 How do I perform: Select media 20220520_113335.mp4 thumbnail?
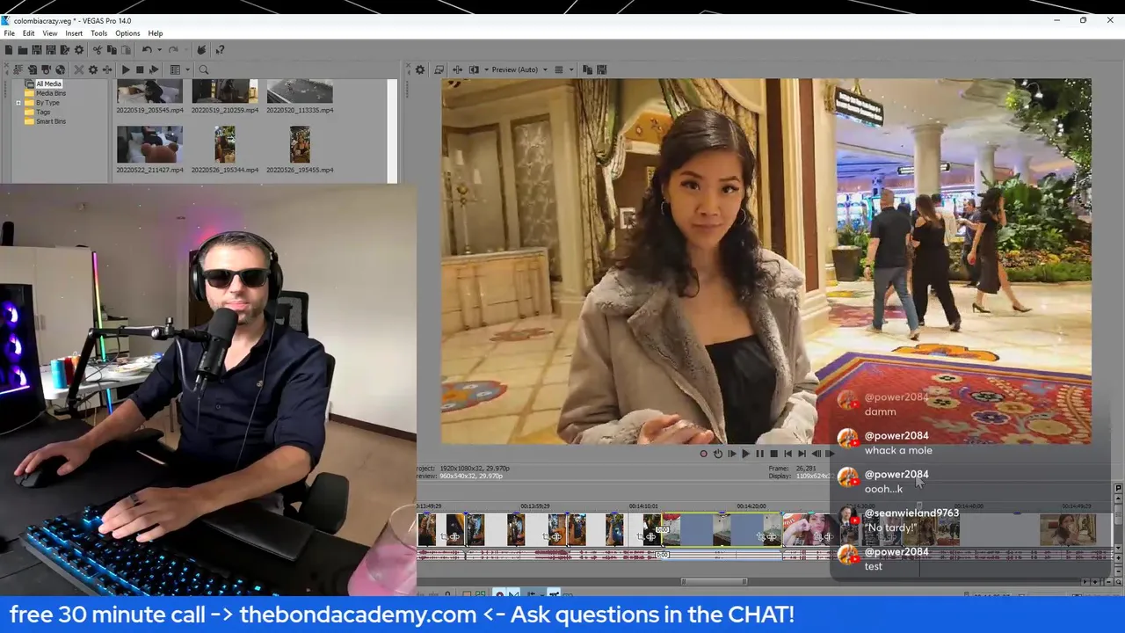300,91
